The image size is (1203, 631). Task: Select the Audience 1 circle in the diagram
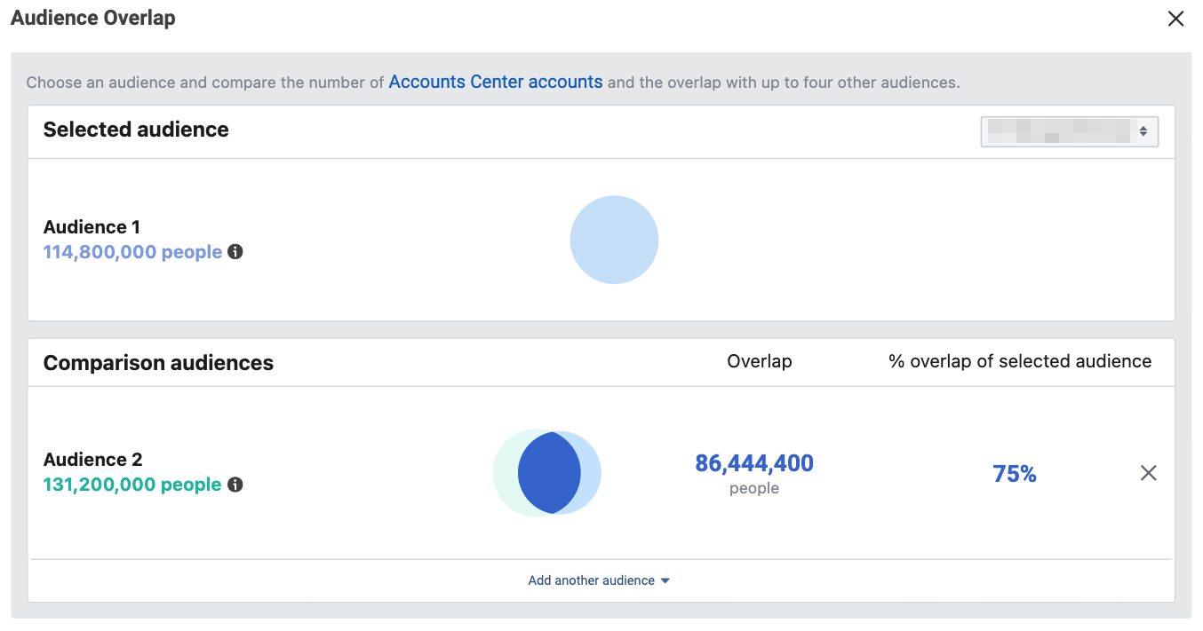pos(614,240)
